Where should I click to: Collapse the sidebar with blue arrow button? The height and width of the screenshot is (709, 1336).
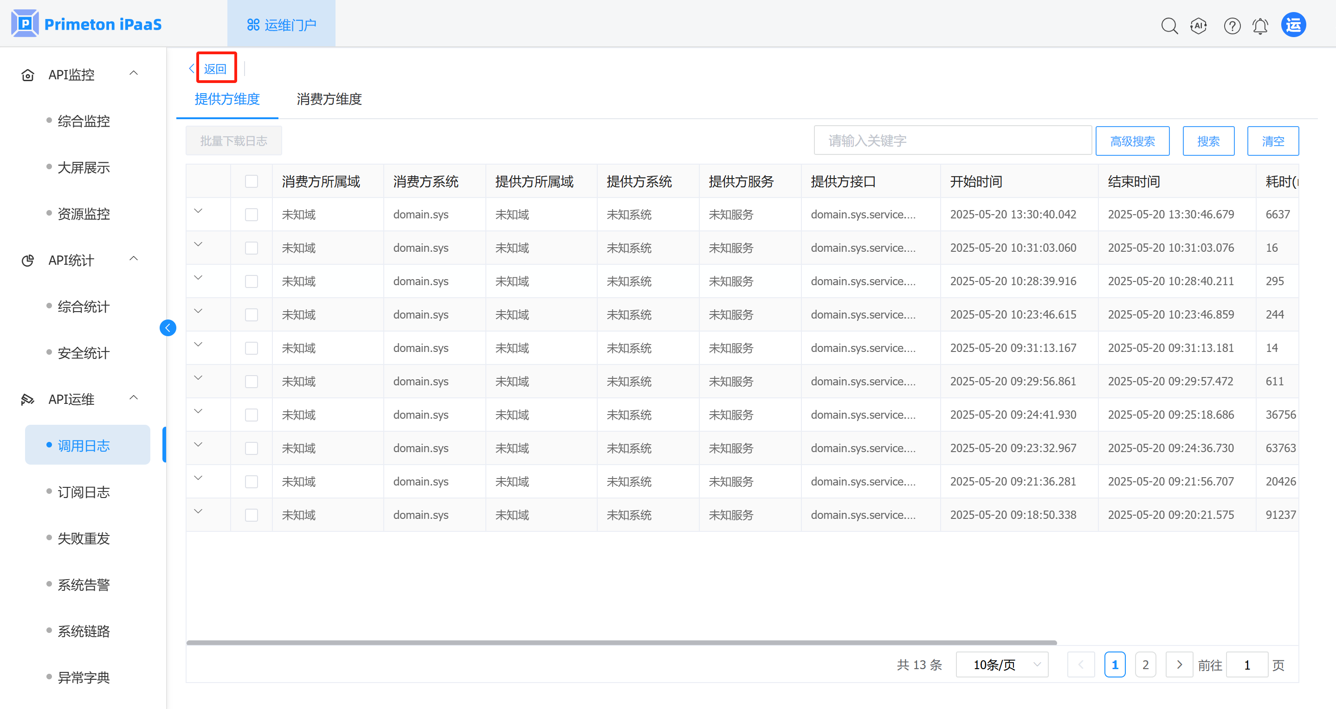[x=168, y=327]
